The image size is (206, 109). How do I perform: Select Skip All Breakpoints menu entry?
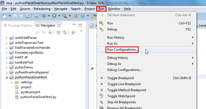pyautogui.click(x=146, y=102)
